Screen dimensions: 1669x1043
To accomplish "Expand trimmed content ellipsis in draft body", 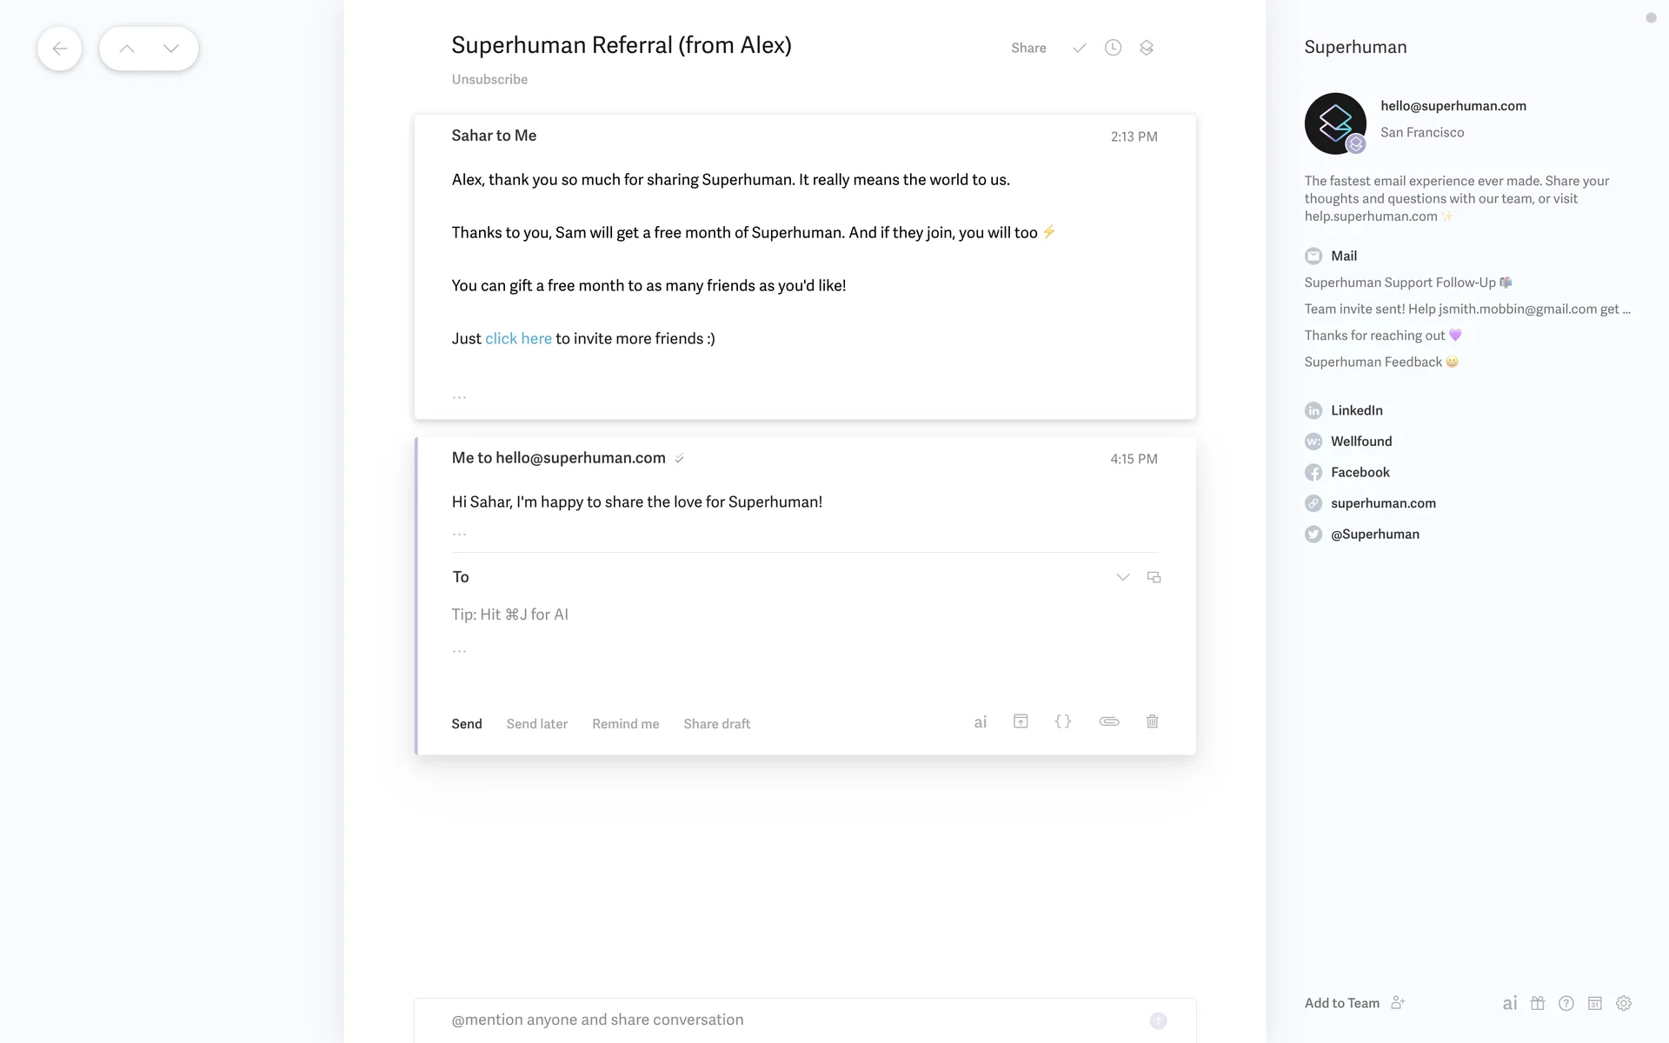I will pos(459,650).
